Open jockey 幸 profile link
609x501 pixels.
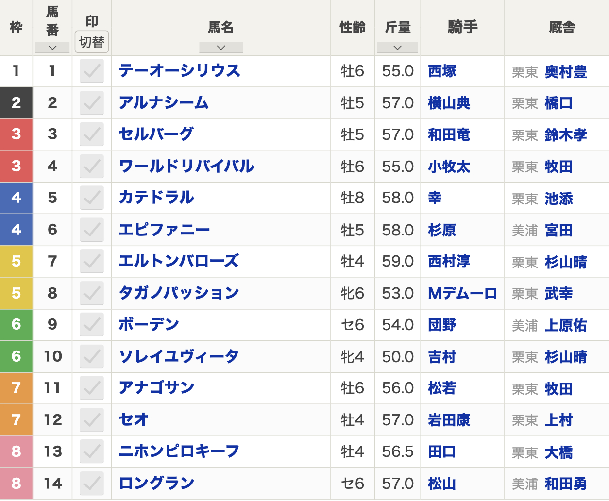pyautogui.click(x=435, y=198)
